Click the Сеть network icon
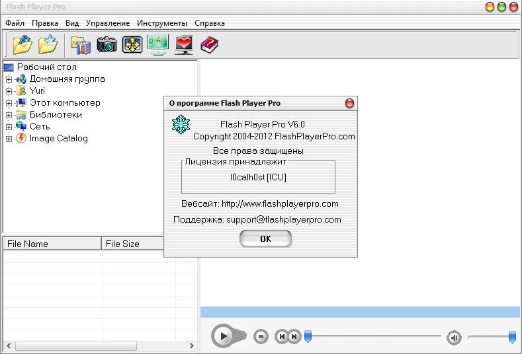The image size is (522, 354). tap(21, 126)
